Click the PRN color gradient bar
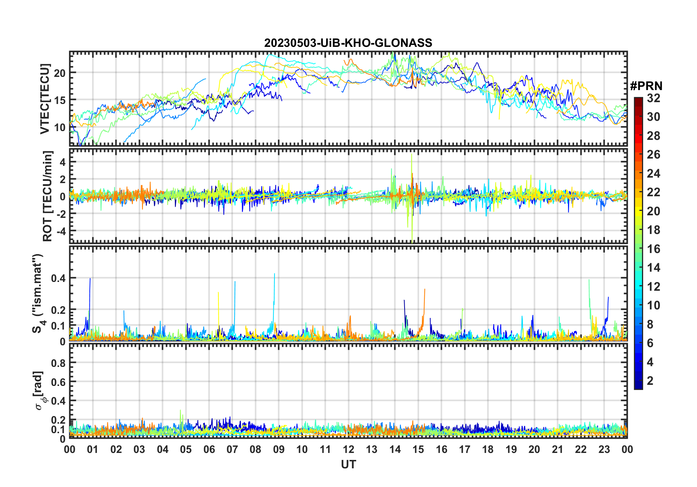 click(638, 243)
